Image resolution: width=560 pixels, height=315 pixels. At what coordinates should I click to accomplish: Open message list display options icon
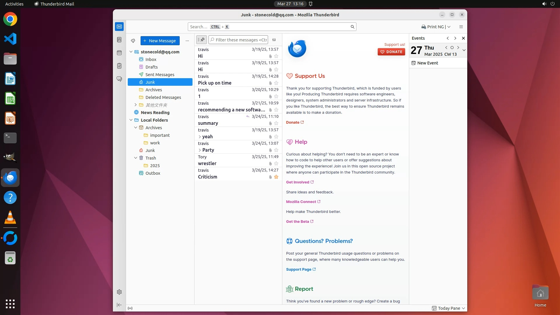click(x=274, y=40)
